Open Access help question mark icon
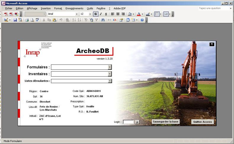234x144 pixels. [x=142, y=20]
